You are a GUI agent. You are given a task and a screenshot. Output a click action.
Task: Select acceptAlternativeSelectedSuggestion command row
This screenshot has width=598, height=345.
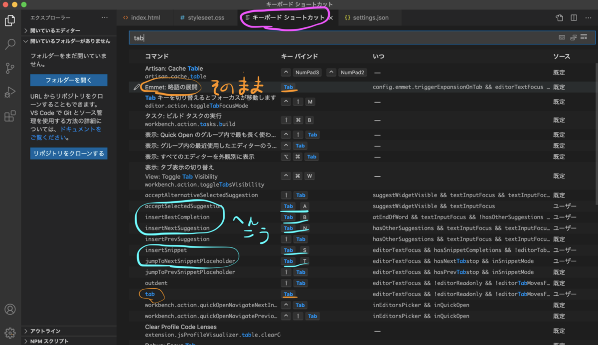coord(361,195)
